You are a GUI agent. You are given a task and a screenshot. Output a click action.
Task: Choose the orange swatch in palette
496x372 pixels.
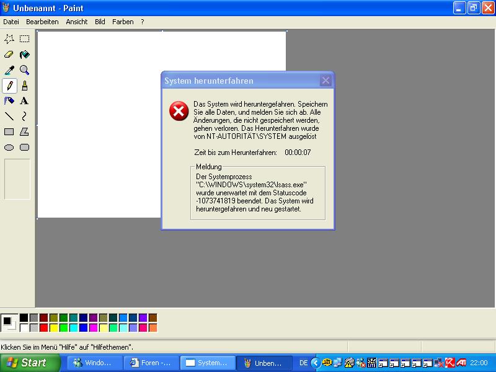click(x=153, y=327)
